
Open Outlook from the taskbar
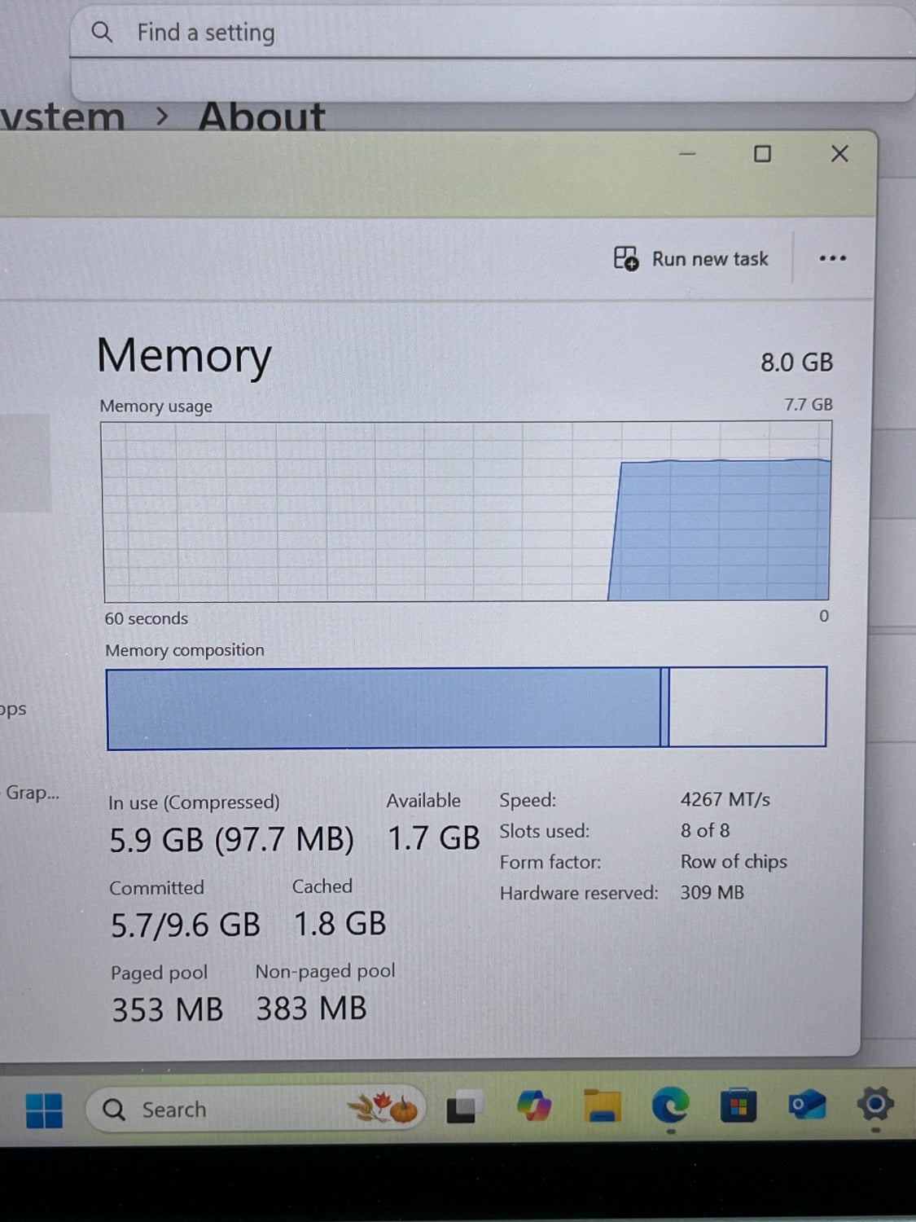806,1106
